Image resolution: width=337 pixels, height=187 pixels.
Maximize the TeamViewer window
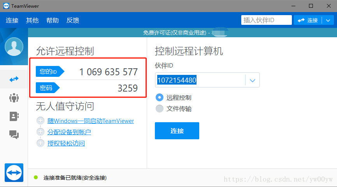click(311, 6)
